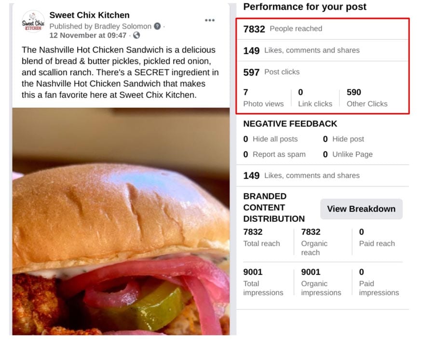Click the View Breakdown button
This screenshot has width=434, height=349.
[x=361, y=209]
